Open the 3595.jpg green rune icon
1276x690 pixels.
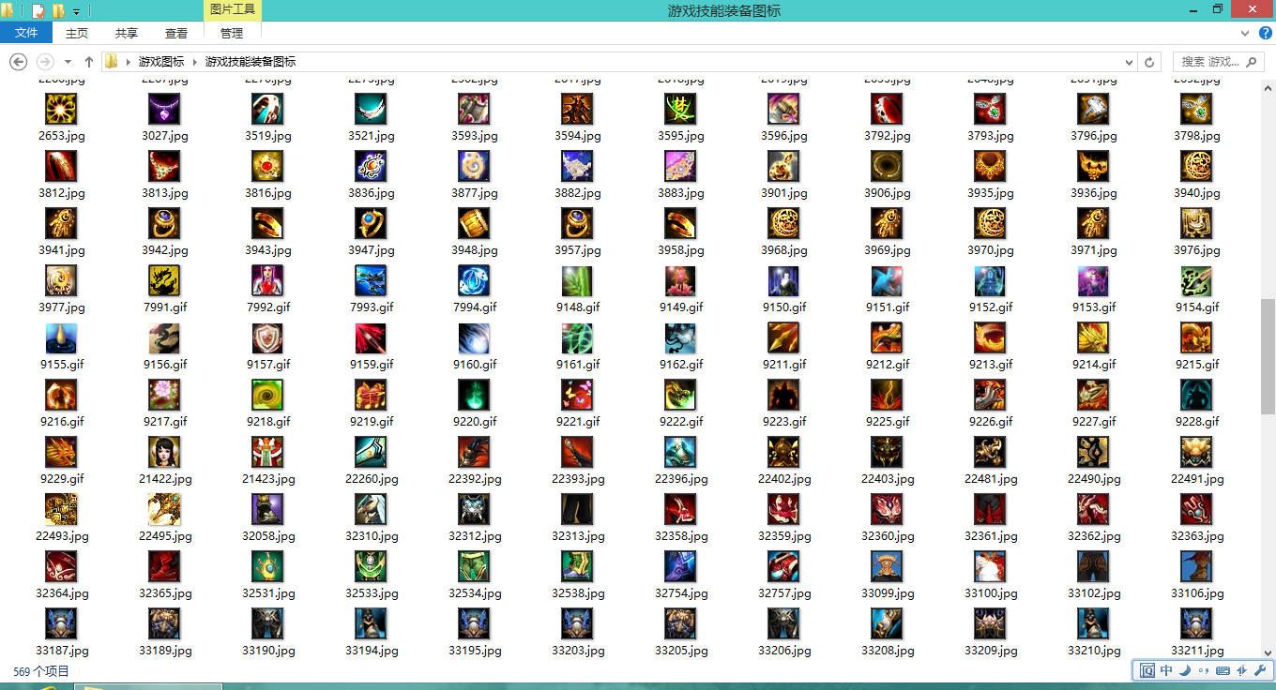click(x=680, y=110)
